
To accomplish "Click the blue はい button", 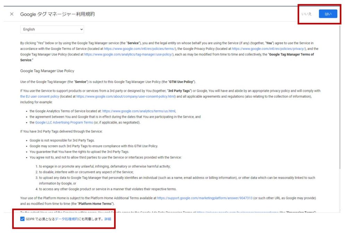I will pos(328,14).
